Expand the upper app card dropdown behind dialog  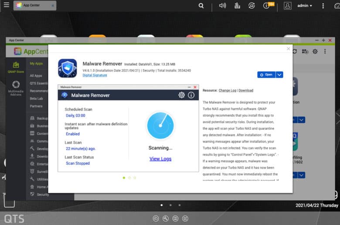point(301,120)
